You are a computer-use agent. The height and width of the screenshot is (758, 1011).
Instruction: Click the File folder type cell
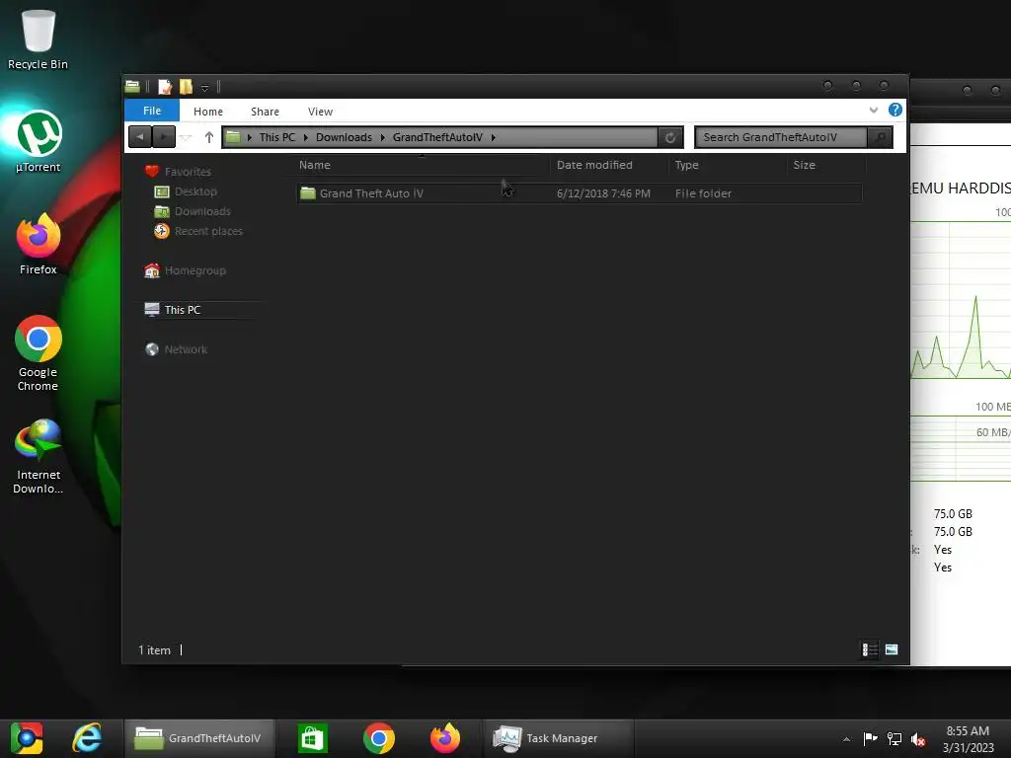coord(703,193)
